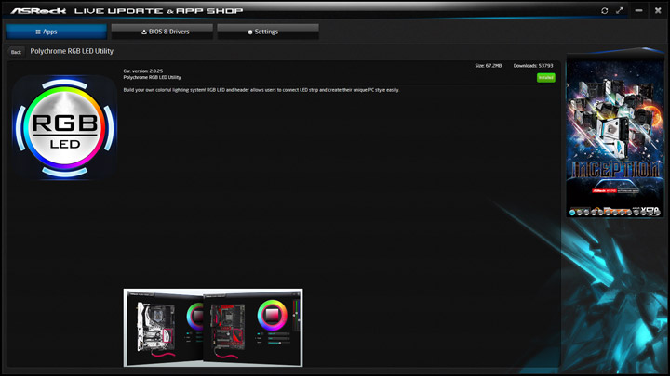
Task: Click the green Installed button
Action: point(545,78)
